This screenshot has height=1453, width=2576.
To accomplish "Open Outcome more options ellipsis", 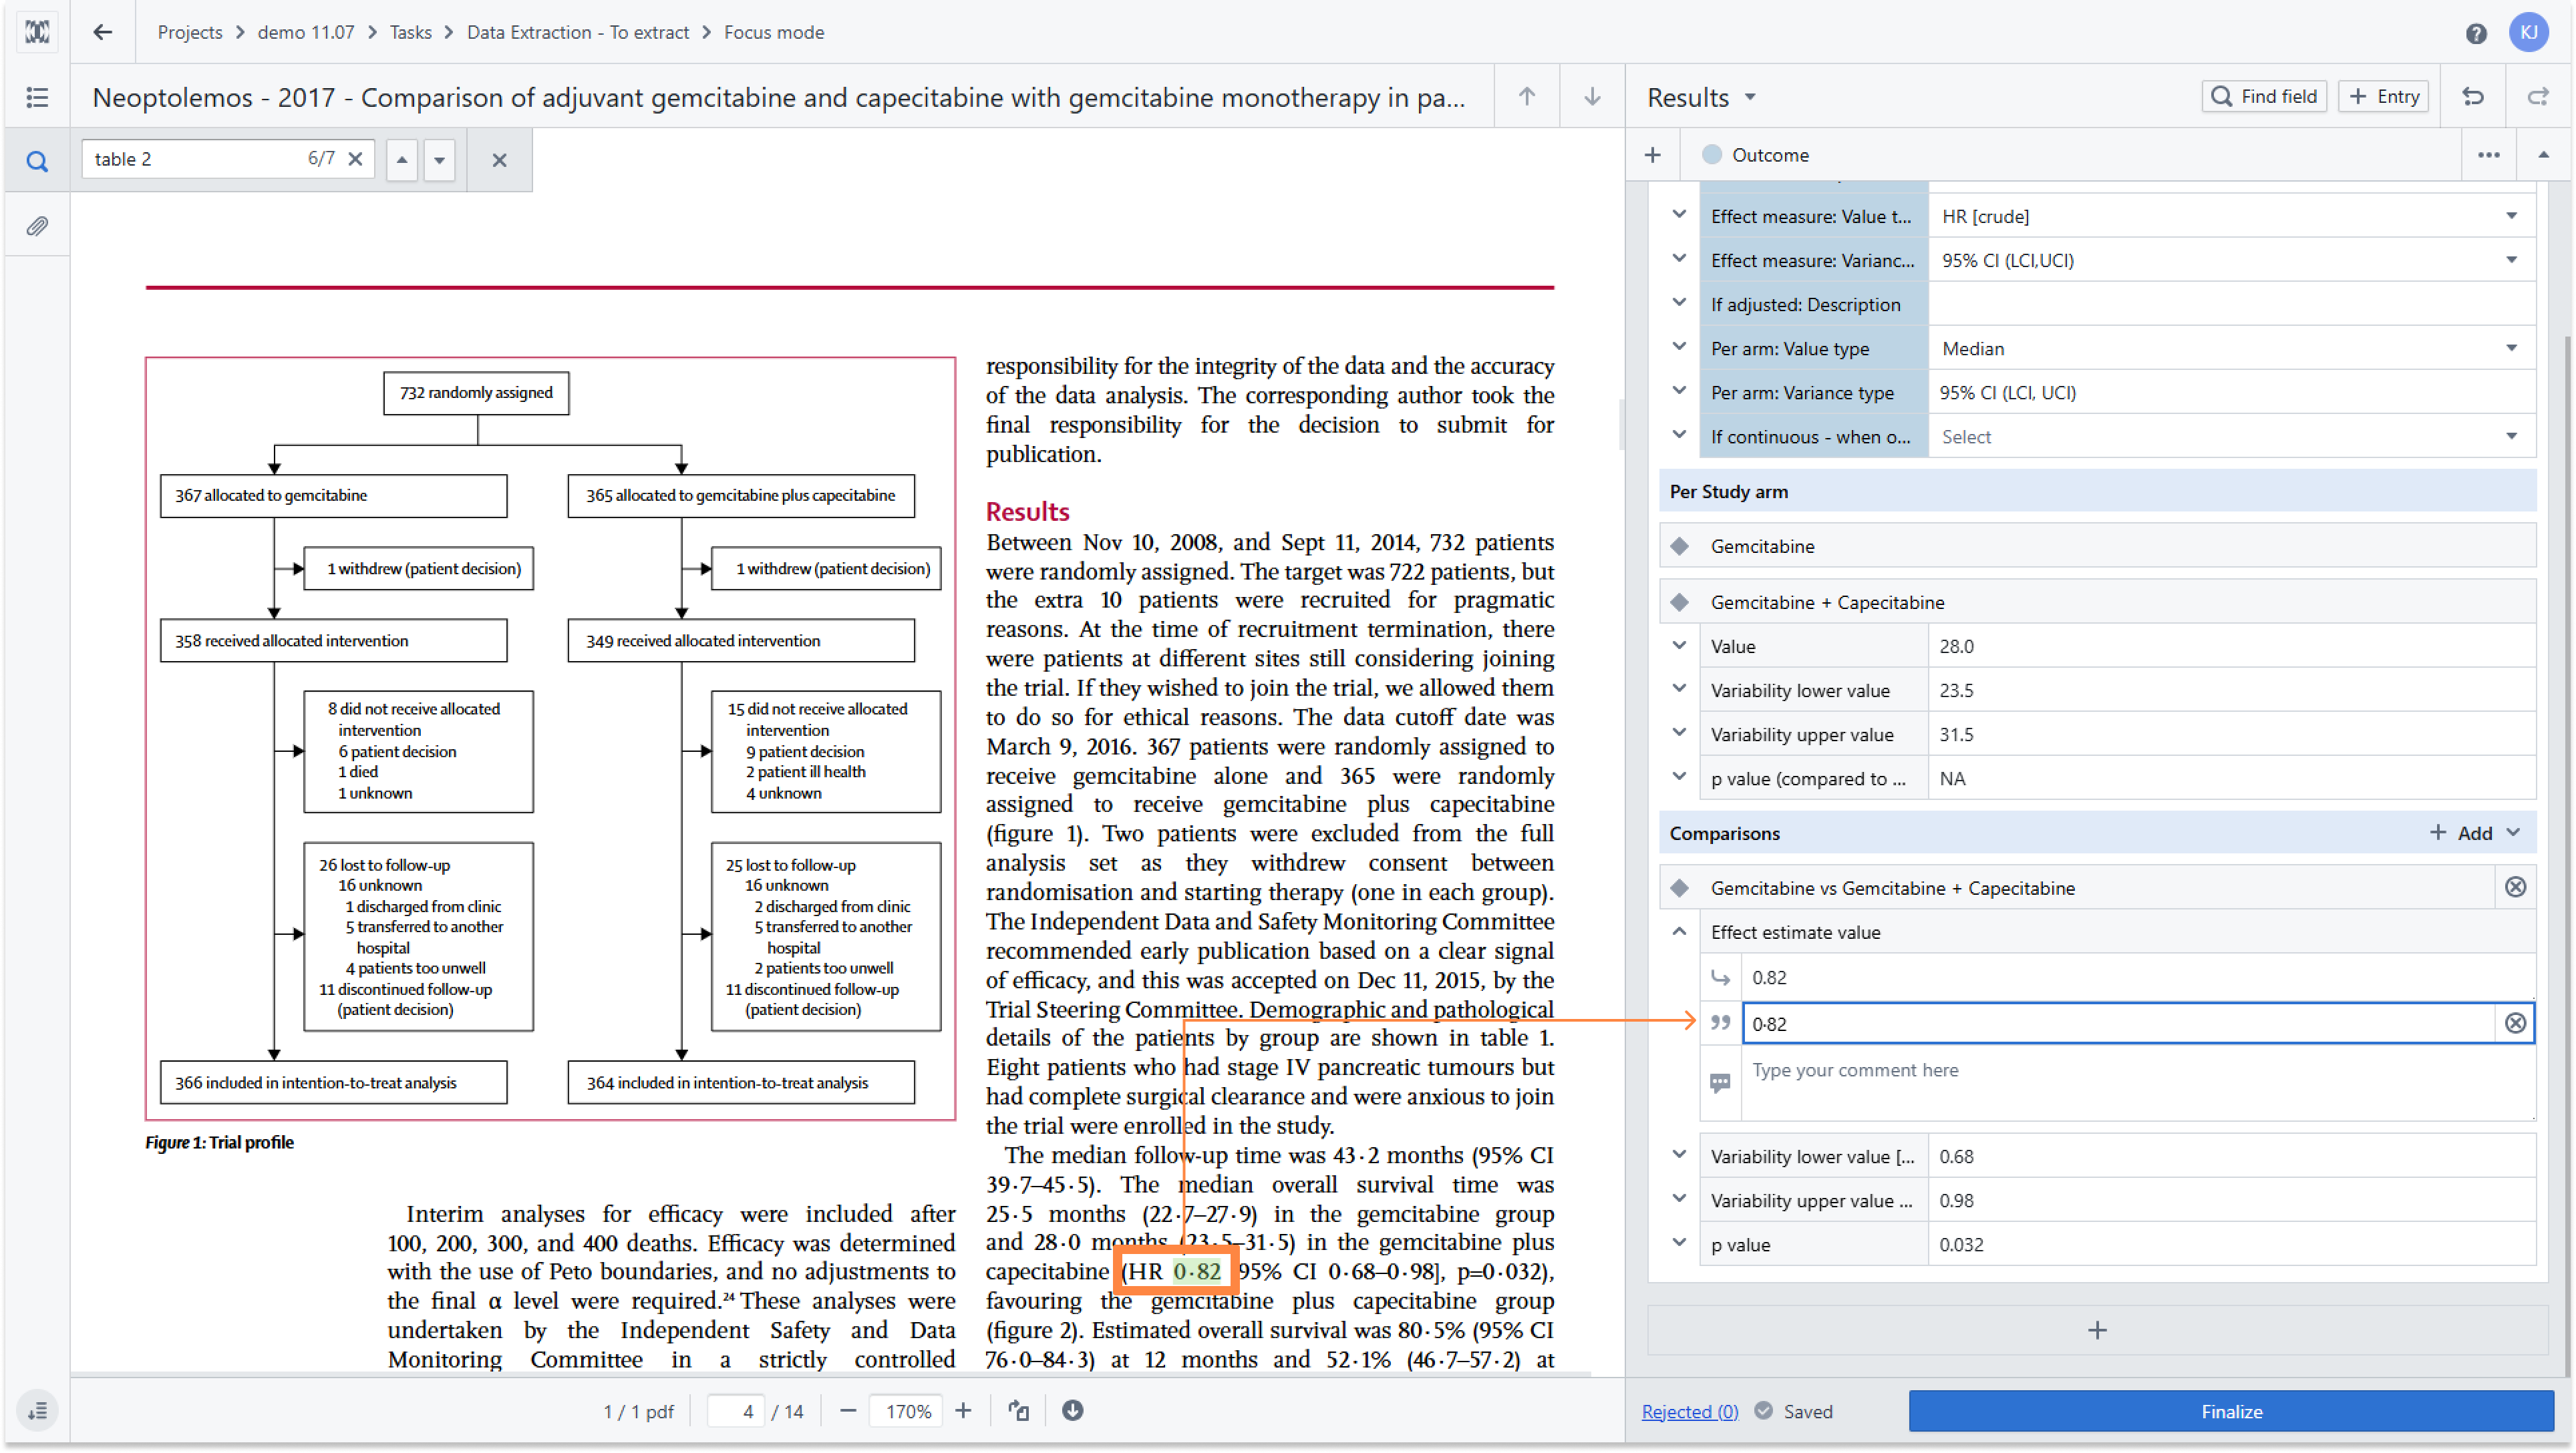I will click(2488, 155).
